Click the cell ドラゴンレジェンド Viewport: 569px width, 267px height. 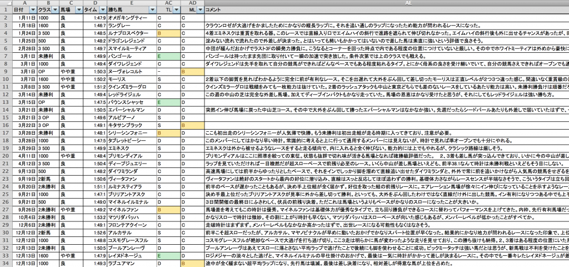pyautogui.click(x=132, y=41)
